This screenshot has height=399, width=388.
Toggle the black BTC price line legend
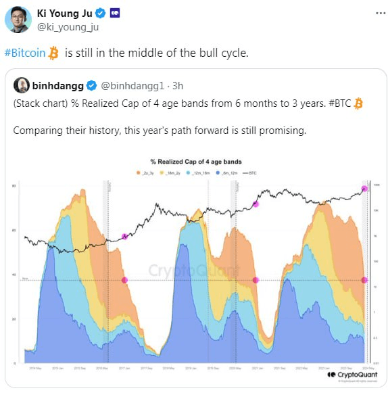(x=249, y=173)
